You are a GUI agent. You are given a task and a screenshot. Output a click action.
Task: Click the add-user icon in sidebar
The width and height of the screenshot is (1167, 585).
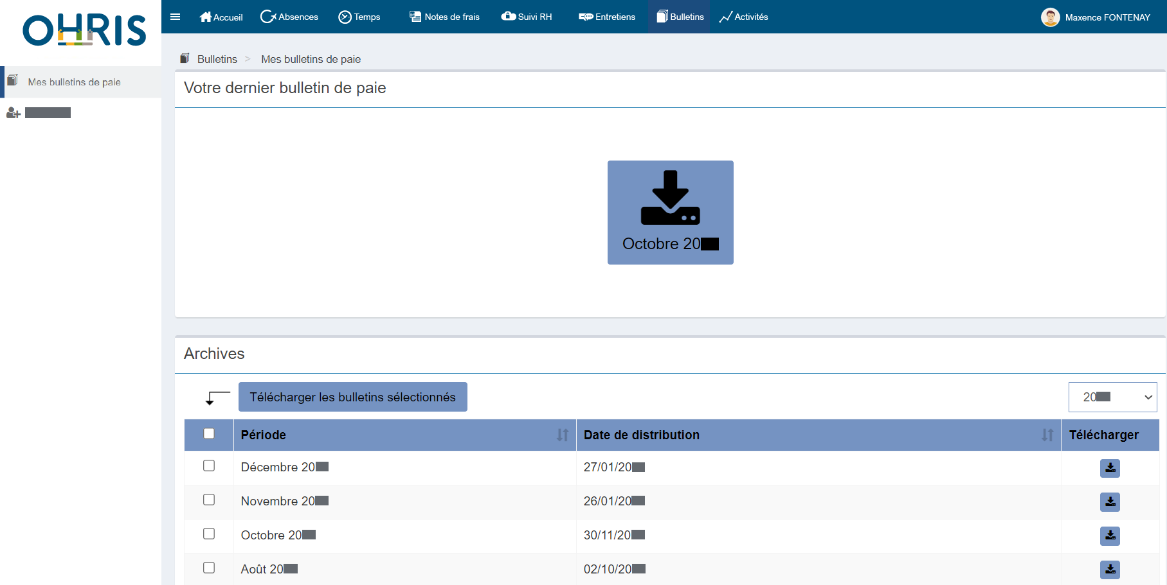(13, 113)
